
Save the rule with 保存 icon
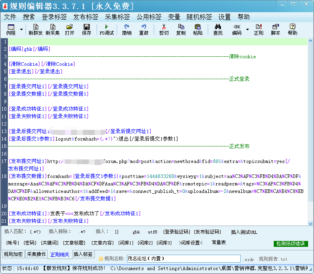click(86, 30)
